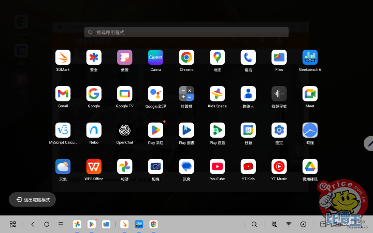Open the Settings app

tap(279, 130)
